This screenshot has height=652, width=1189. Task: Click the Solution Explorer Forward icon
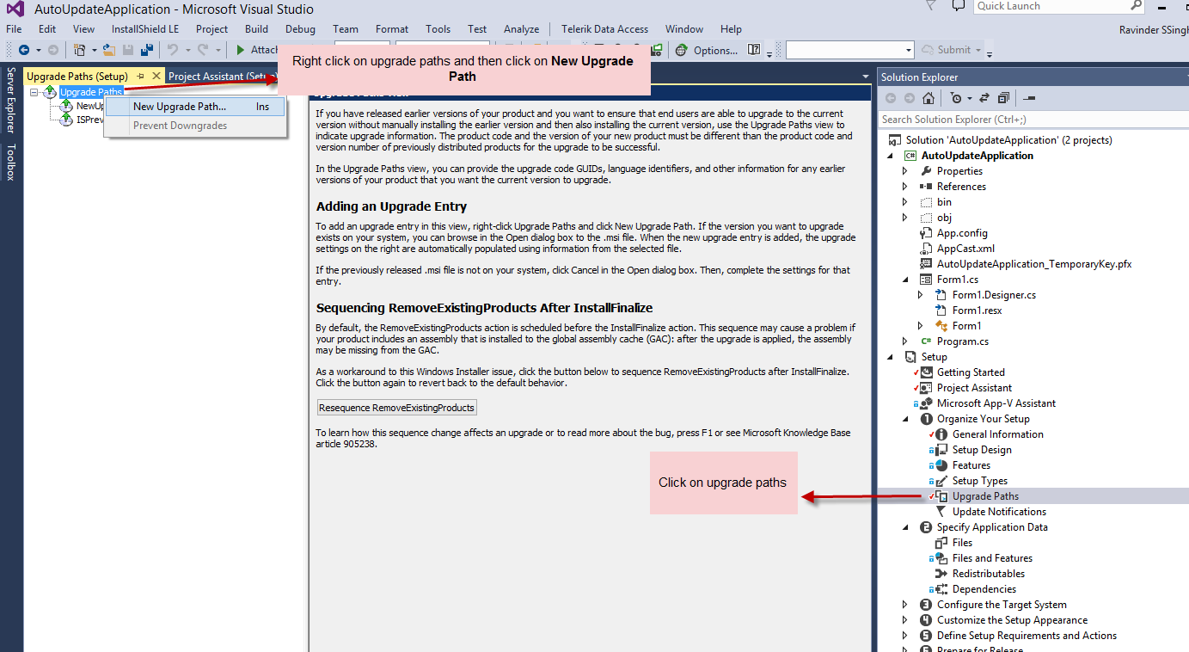(910, 98)
